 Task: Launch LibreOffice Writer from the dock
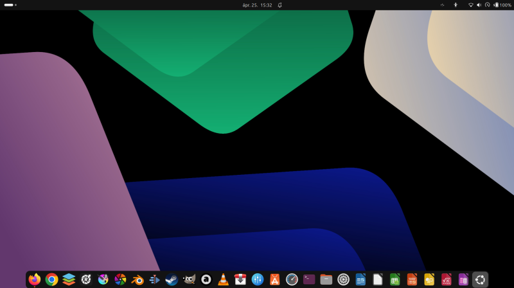pyautogui.click(x=360, y=279)
